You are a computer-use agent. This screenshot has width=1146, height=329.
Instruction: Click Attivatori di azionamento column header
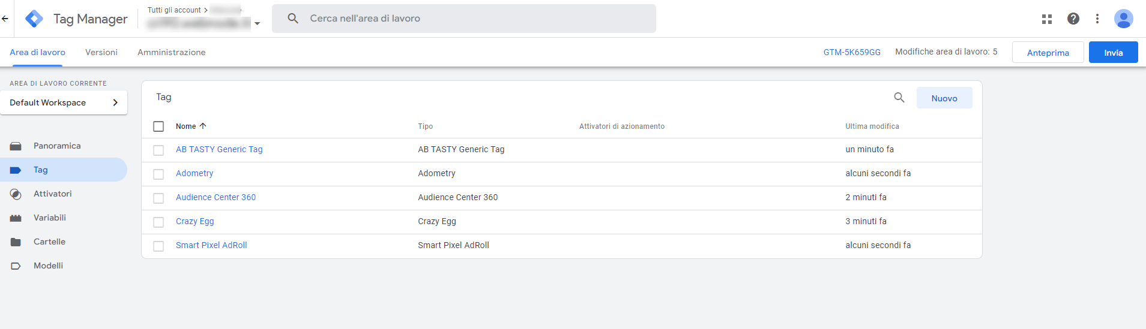pyautogui.click(x=622, y=126)
